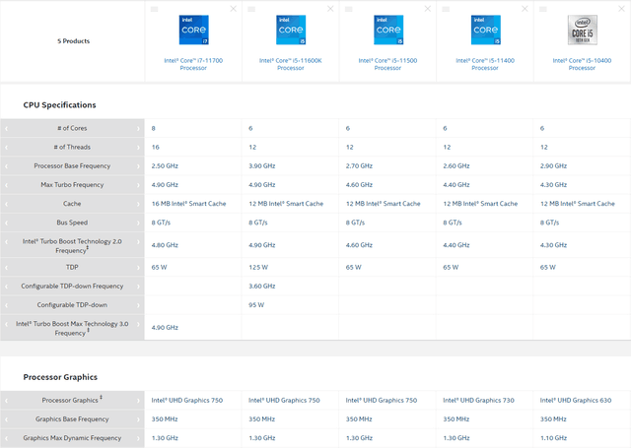Viewport: 631px width, 448px height.
Task: Click the 4.80 GHz Turbo Boost 2.0 value
Action: (165, 245)
